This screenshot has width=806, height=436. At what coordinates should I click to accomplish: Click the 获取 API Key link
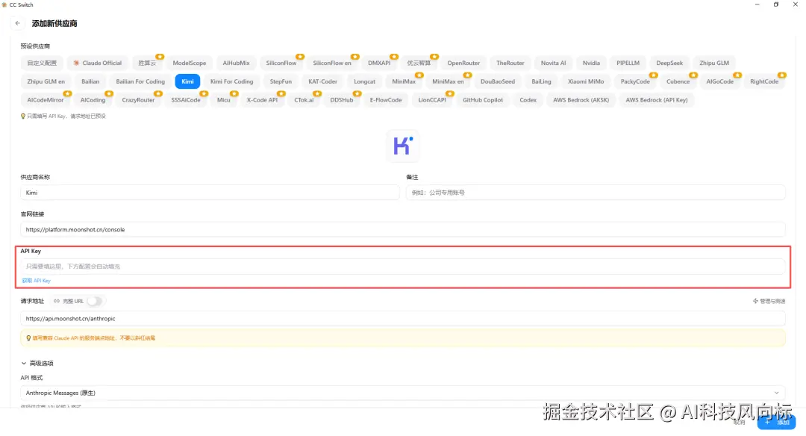(36, 280)
